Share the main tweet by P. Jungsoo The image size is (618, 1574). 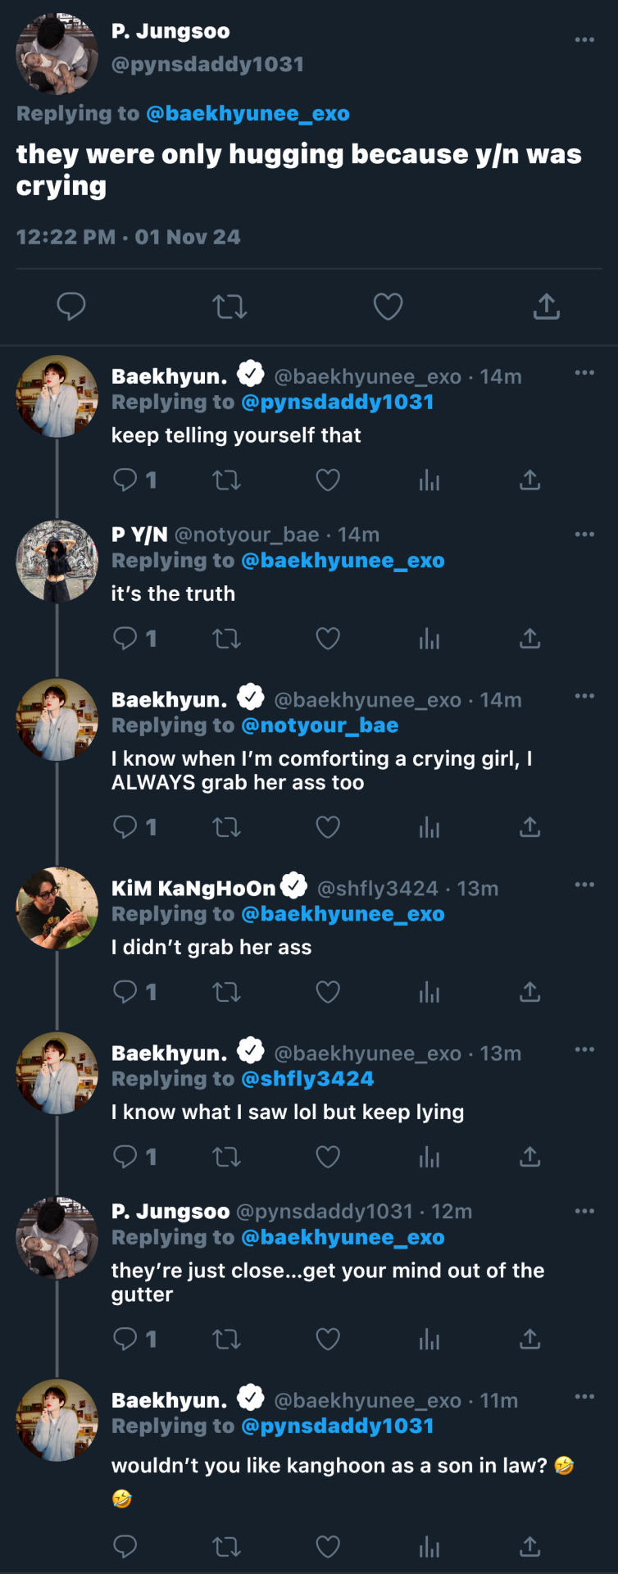pyautogui.click(x=546, y=307)
